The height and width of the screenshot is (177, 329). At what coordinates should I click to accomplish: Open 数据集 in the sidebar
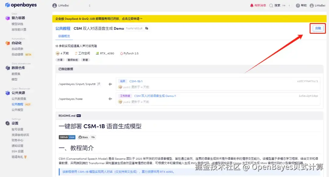16,74
